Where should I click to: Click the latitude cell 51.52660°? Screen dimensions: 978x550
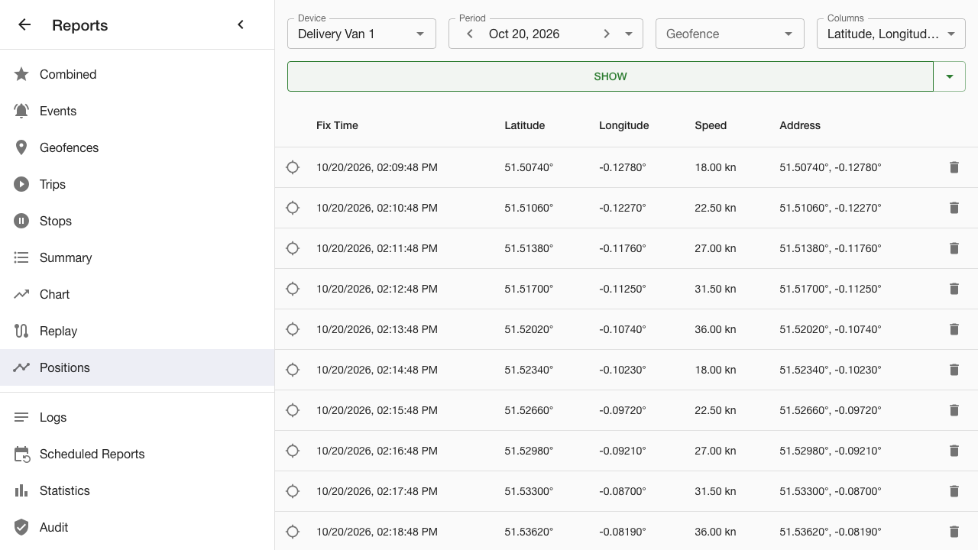529,410
